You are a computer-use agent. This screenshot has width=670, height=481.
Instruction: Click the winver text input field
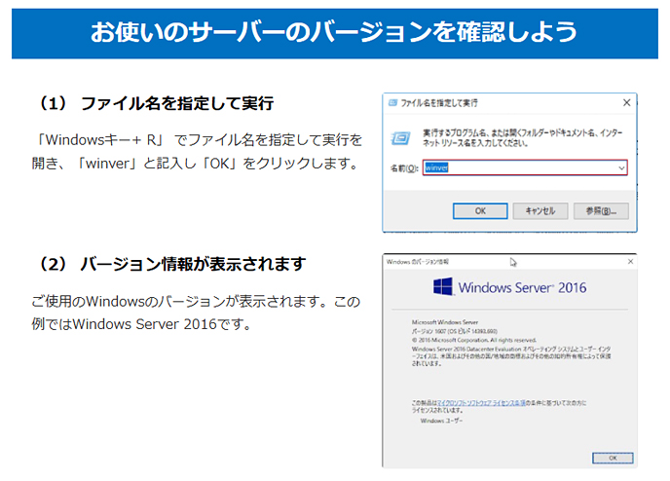[516, 167]
